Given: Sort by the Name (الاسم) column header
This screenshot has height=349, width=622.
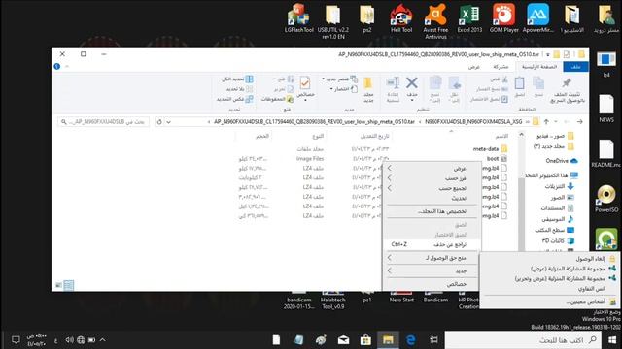Looking at the screenshot, I should click(x=501, y=136).
